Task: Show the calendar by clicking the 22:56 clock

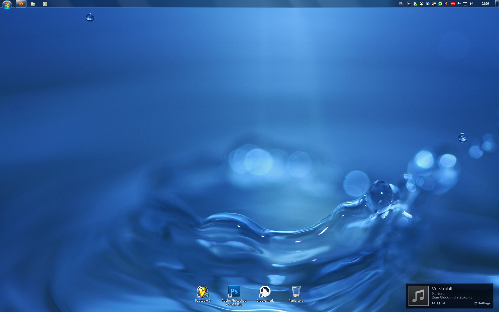Action: point(485,4)
